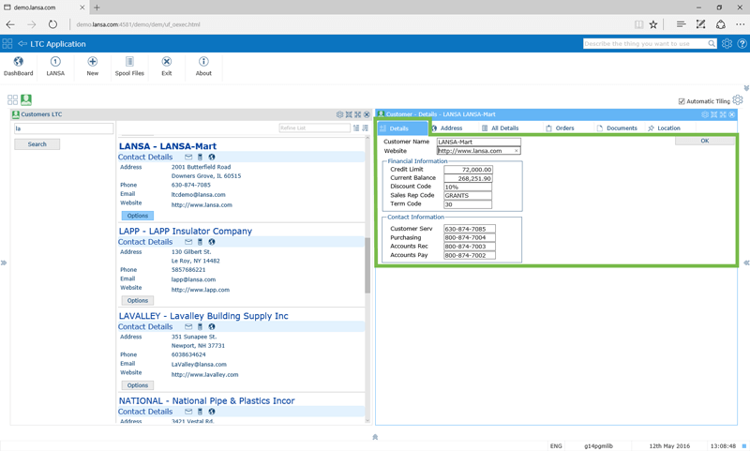This screenshot has width=750, height=451.
Task: Click the green Customers view icon
Action: click(x=26, y=99)
